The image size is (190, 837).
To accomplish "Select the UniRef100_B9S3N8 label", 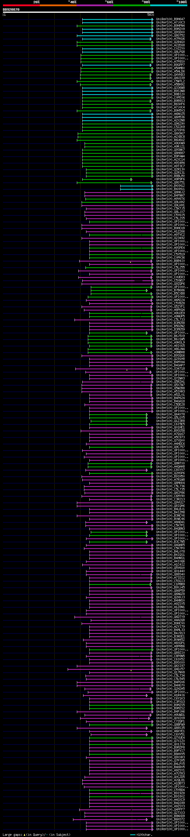I will tap(170, 91).
